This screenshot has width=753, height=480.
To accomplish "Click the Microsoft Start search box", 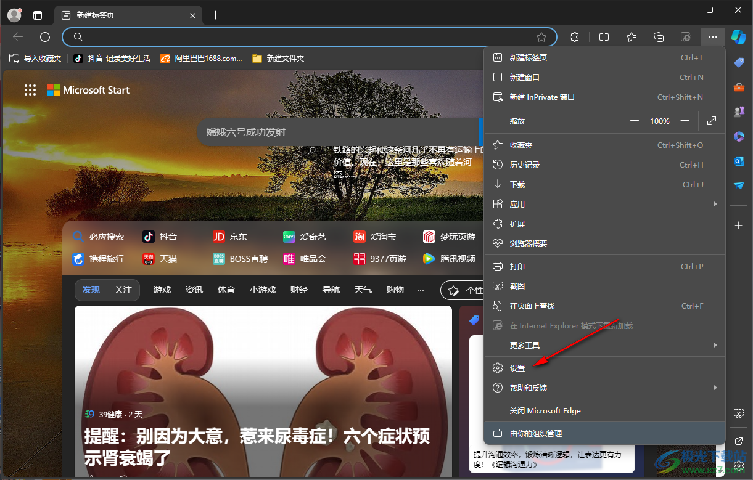I will coord(339,132).
